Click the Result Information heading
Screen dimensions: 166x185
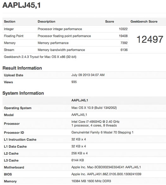pyautogui.click(x=22, y=68)
